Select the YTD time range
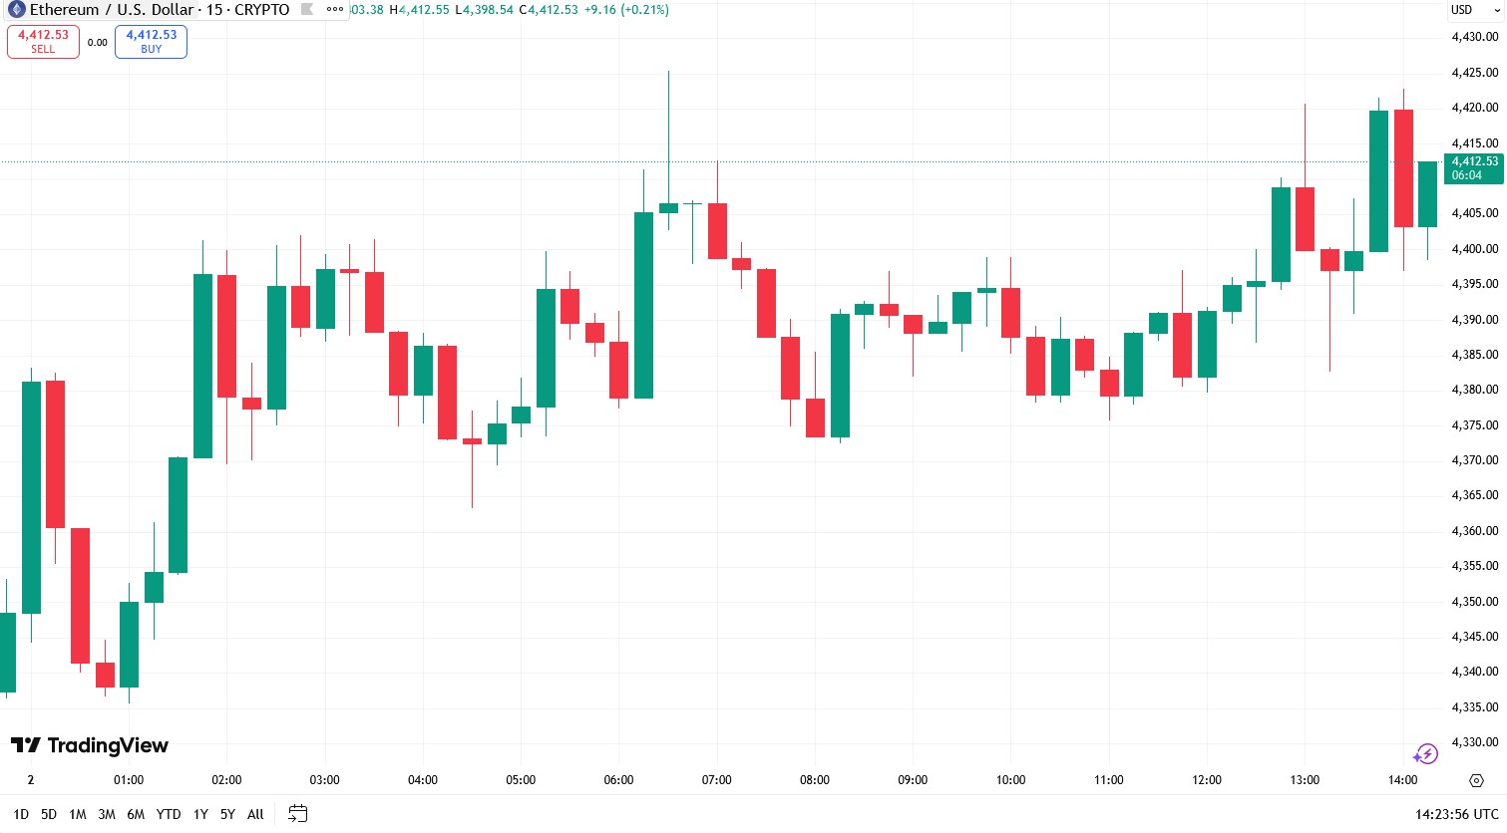 (169, 814)
